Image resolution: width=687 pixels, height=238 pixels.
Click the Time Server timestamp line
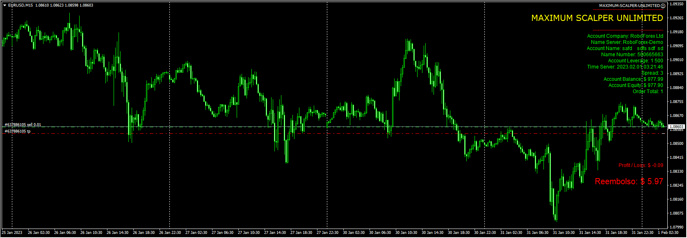(x=625, y=67)
